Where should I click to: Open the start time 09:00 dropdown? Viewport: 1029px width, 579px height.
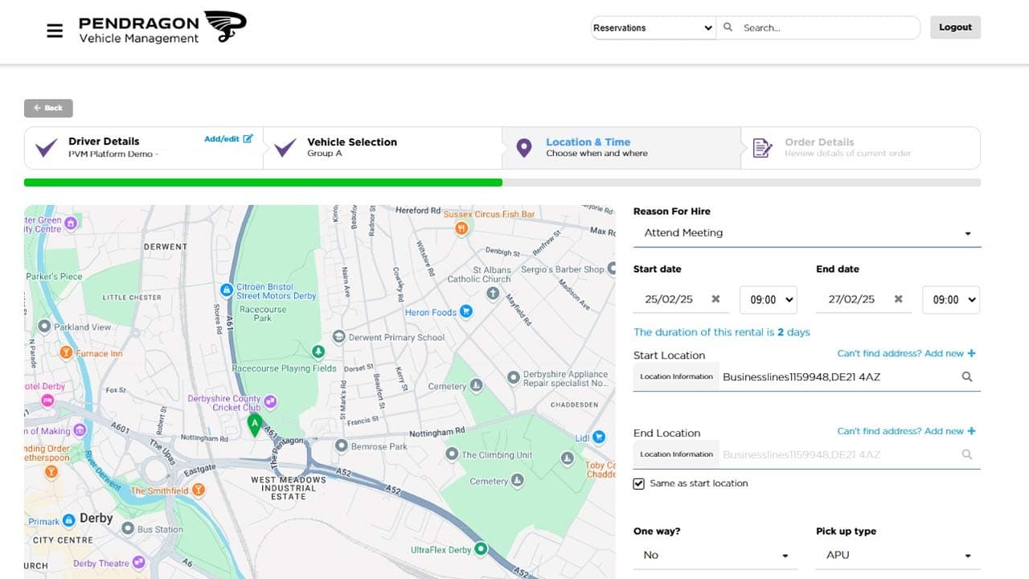pyautogui.click(x=768, y=299)
